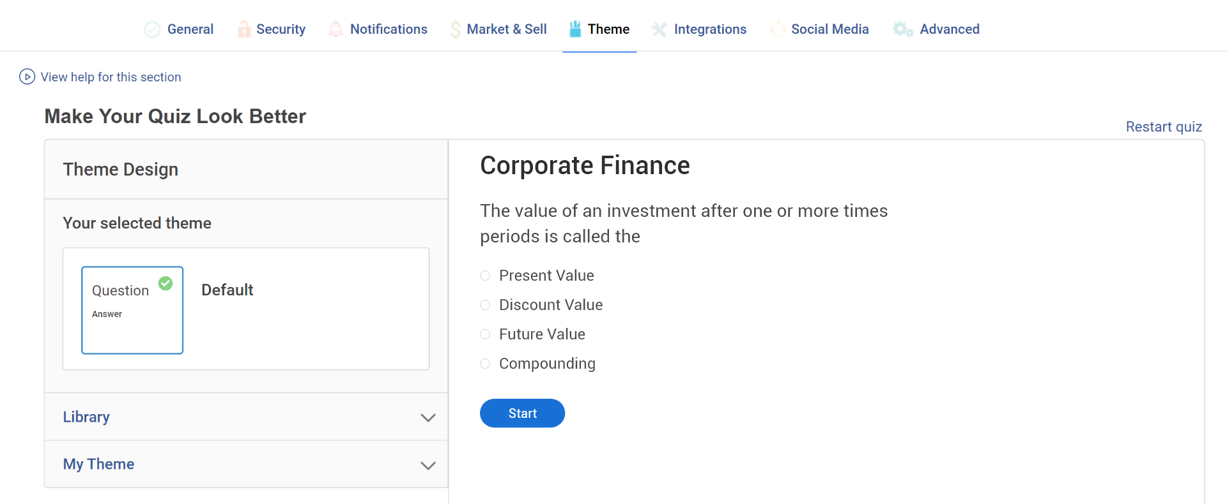The image size is (1227, 504).
Task: Choose the Future Value radio option
Action: coord(485,334)
